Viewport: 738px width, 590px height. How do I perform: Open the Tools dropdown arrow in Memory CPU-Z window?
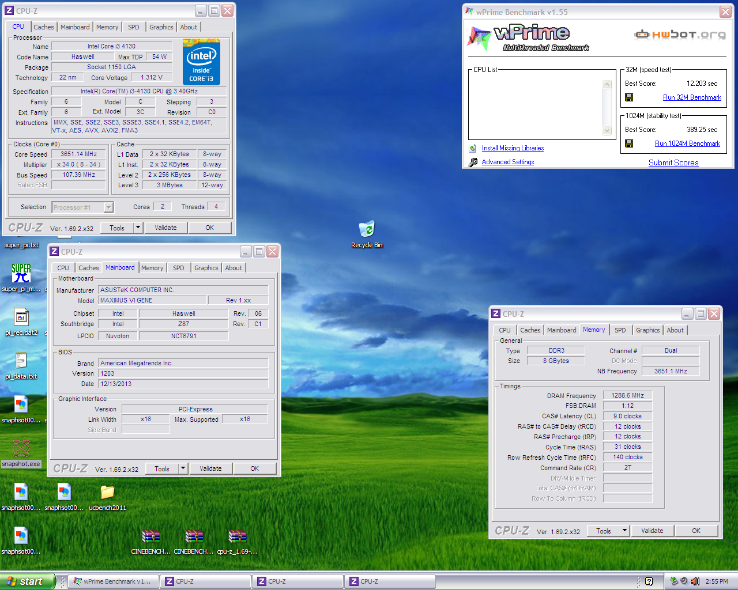(624, 531)
